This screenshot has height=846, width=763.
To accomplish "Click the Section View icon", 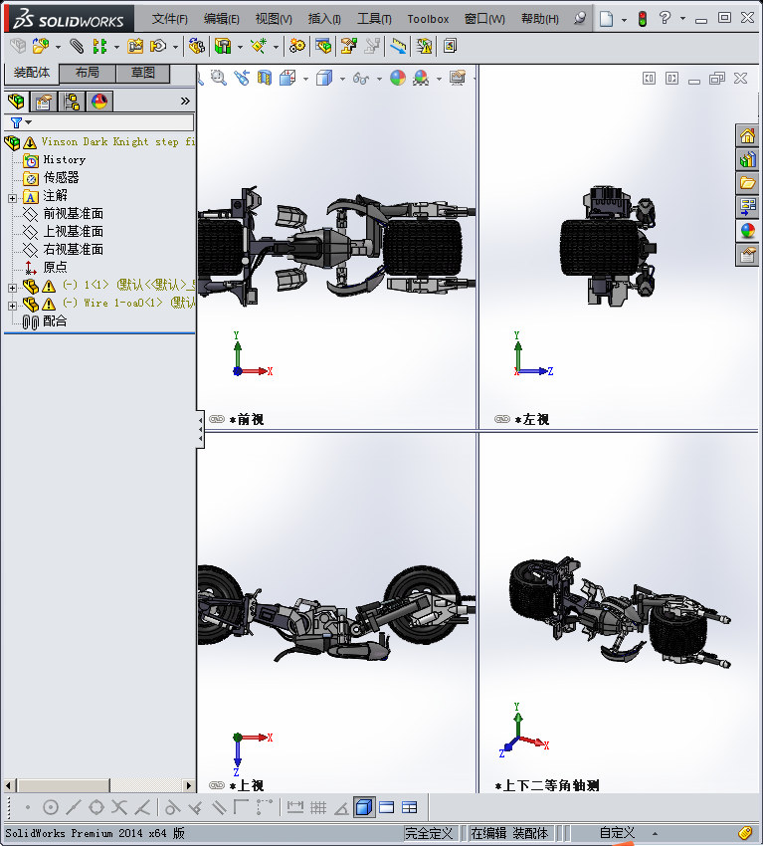I will click(x=265, y=79).
